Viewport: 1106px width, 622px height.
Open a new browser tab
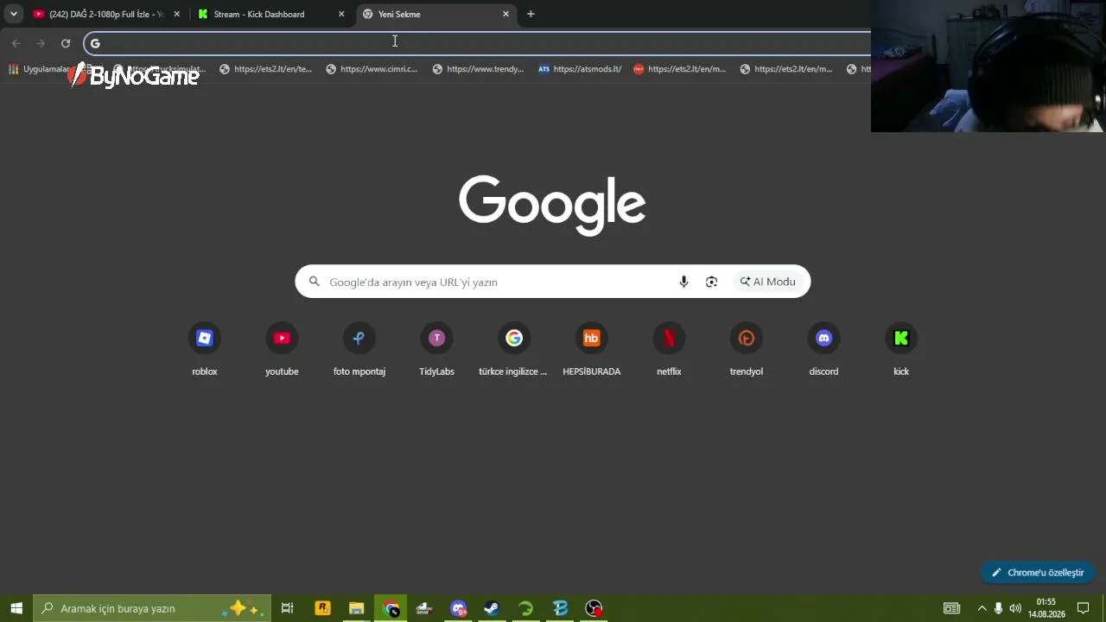(x=531, y=14)
